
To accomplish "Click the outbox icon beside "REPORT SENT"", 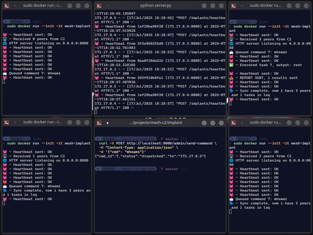I will pos(231,78).
